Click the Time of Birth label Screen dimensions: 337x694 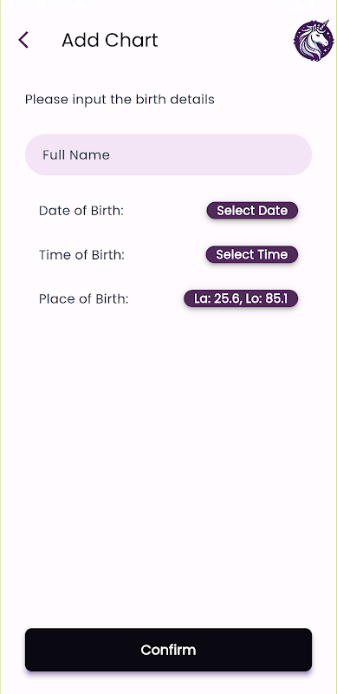81,255
